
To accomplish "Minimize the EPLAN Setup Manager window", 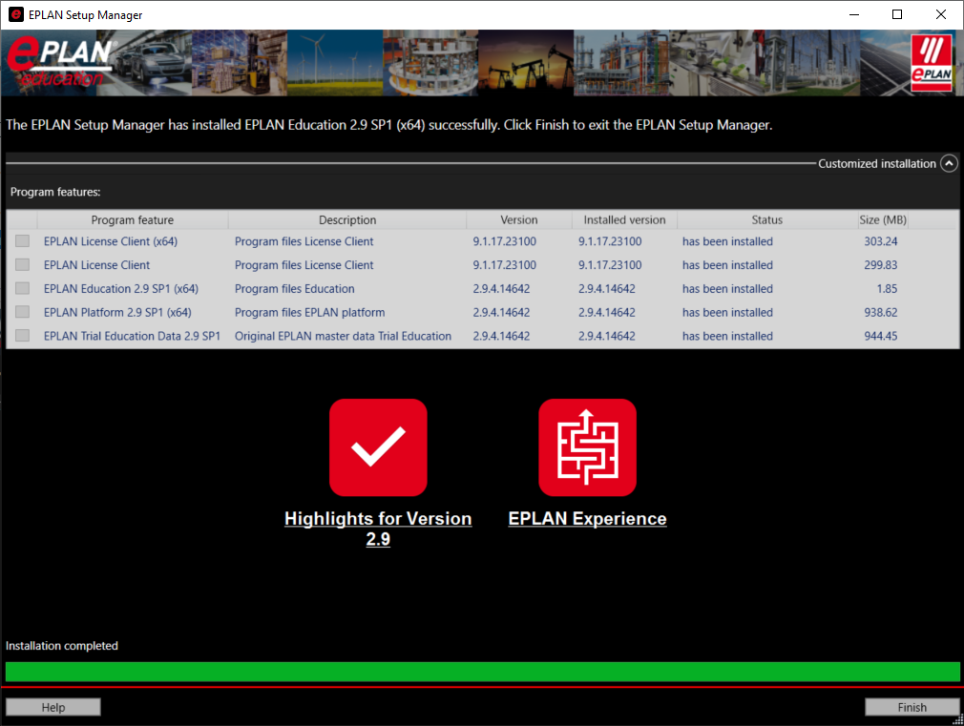I will point(854,14).
